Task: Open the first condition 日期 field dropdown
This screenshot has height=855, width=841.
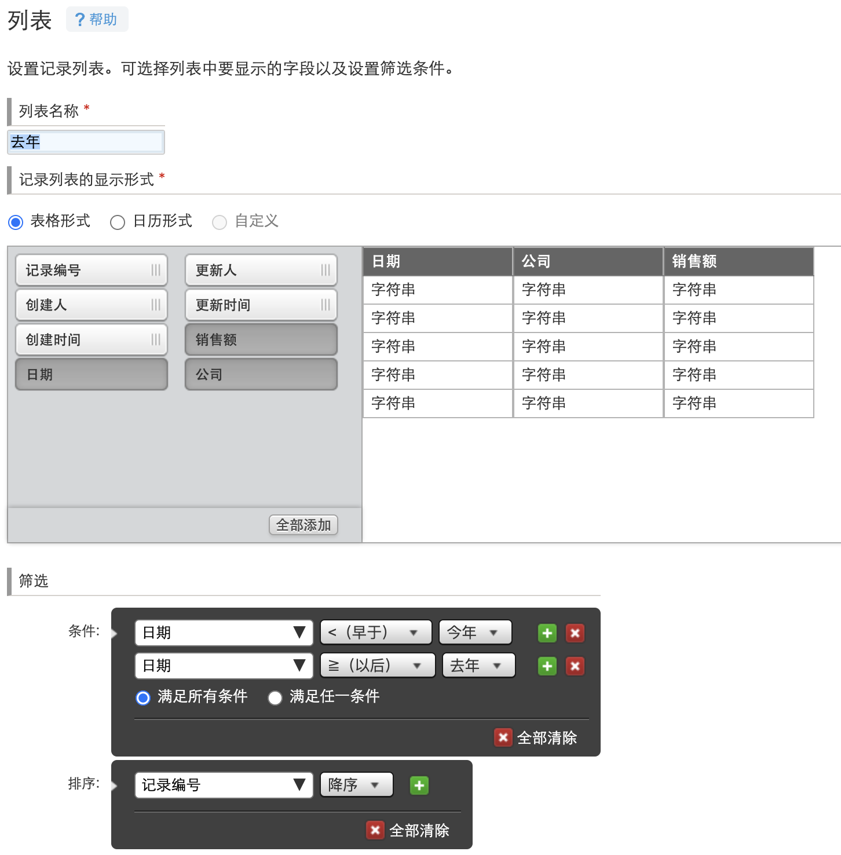Action: tap(224, 633)
